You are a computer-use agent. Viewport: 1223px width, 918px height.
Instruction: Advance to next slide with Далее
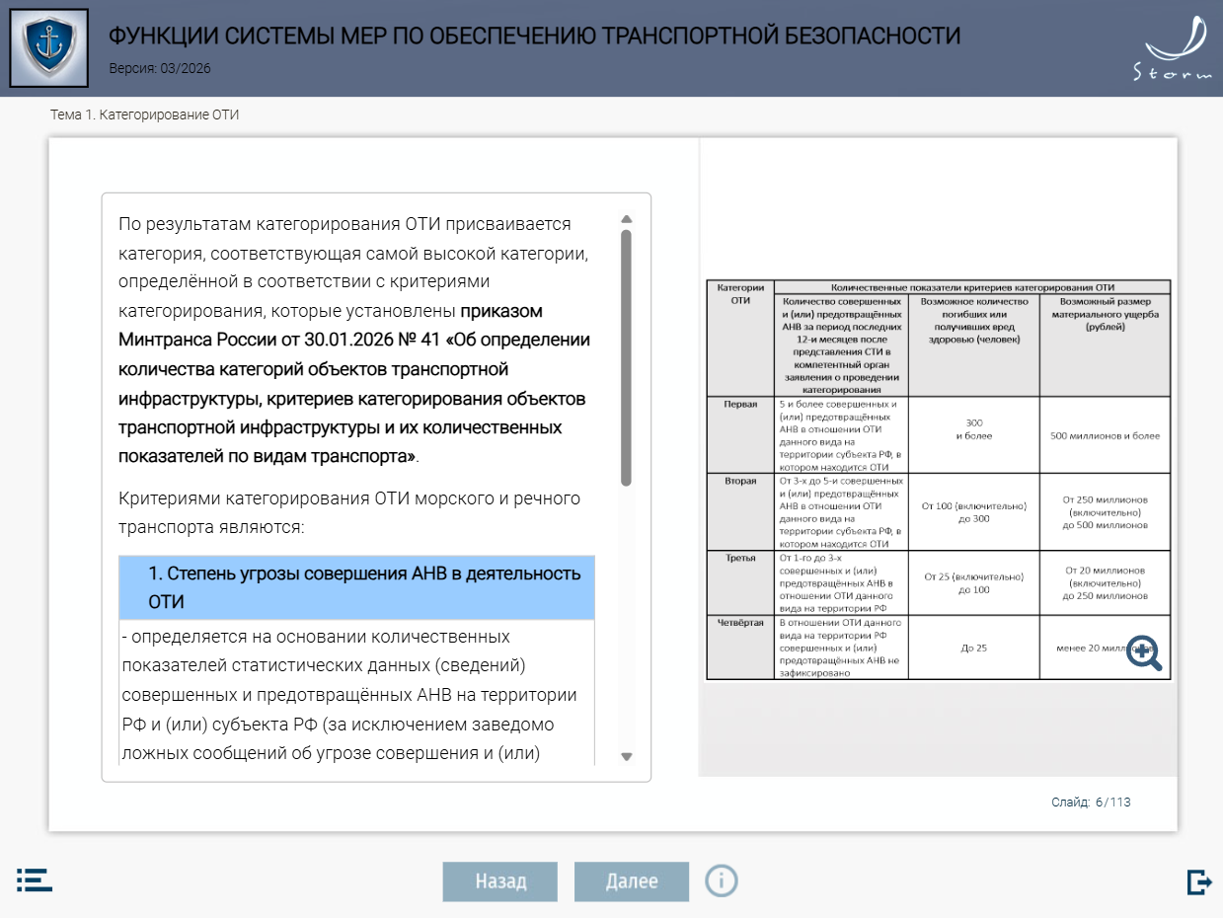[x=632, y=881]
